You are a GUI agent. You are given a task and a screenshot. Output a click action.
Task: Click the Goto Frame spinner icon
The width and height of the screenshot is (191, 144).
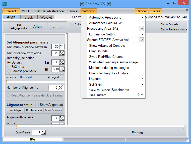tap(43, 132)
